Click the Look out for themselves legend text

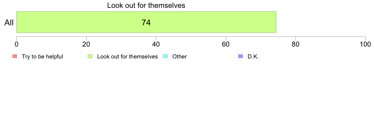127,57
